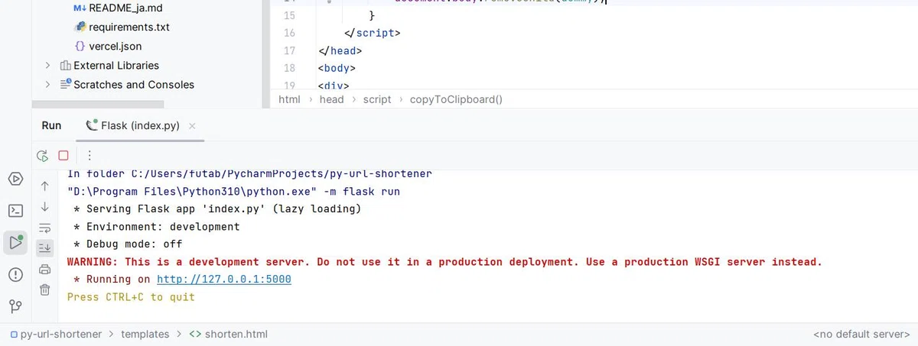Click the script editor breadcrumb
The height and width of the screenshot is (346, 918).
click(x=377, y=99)
